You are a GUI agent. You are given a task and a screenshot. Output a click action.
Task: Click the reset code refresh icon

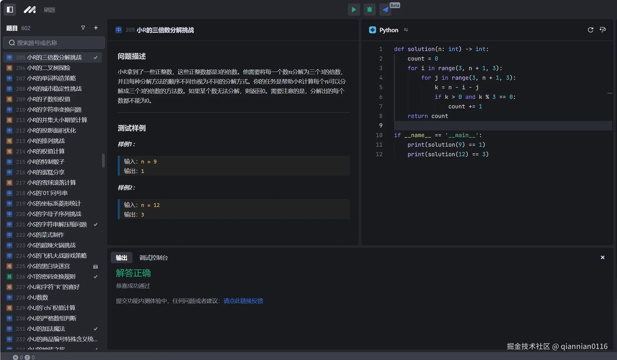pyautogui.click(x=590, y=30)
